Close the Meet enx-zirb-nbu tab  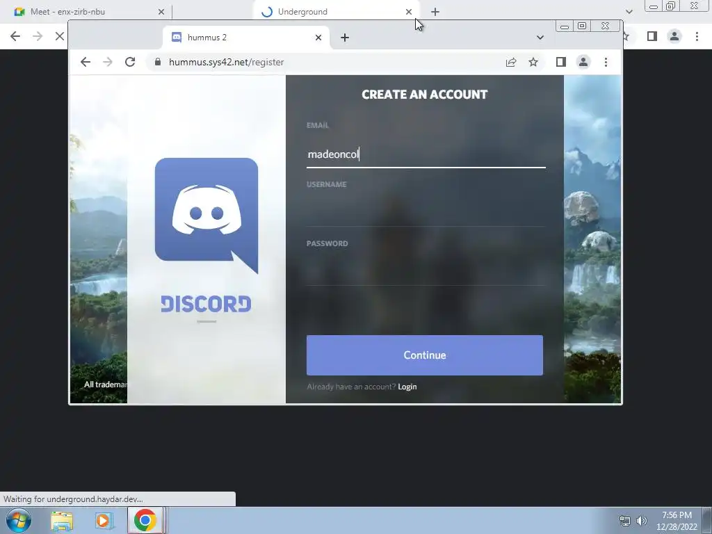coord(161,12)
